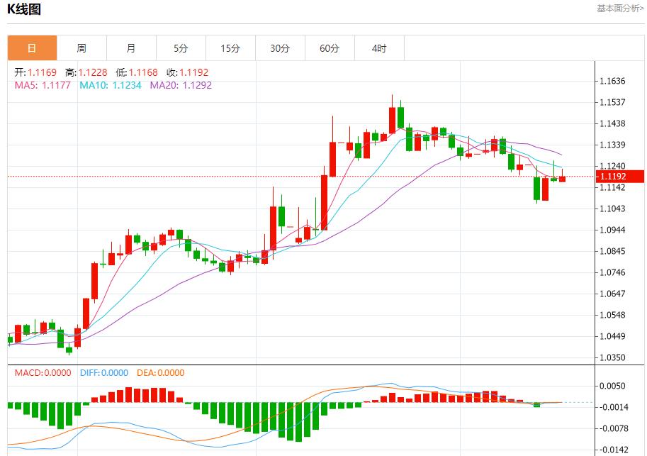Switch to the 4时 chart view
This screenshot has width=647, height=456.
pyautogui.click(x=378, y=48)
